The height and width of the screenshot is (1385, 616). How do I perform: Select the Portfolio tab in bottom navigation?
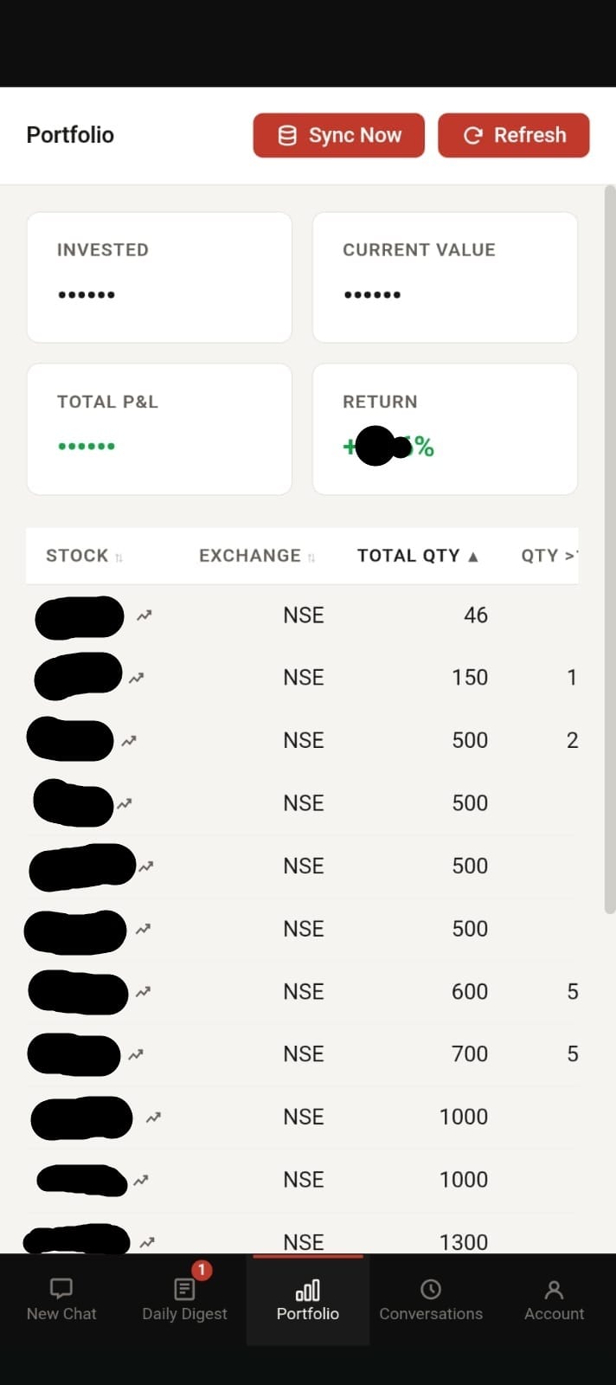point(308,1300)
